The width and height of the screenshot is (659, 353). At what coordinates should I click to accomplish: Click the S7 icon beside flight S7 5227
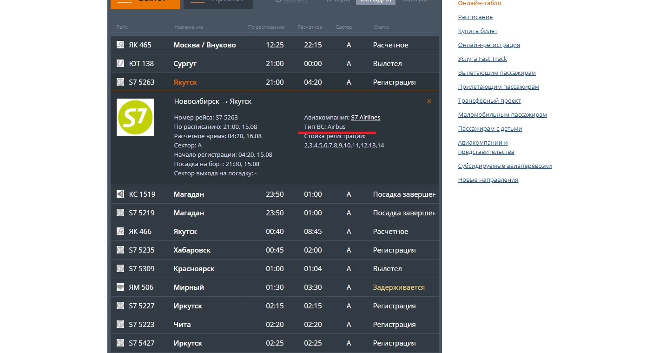[120, 306]
